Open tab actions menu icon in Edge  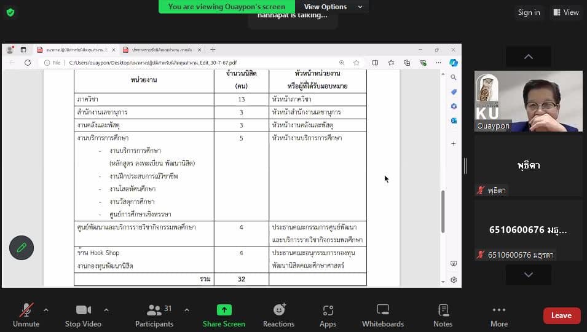pyautogui.click(x=23, y=50)
